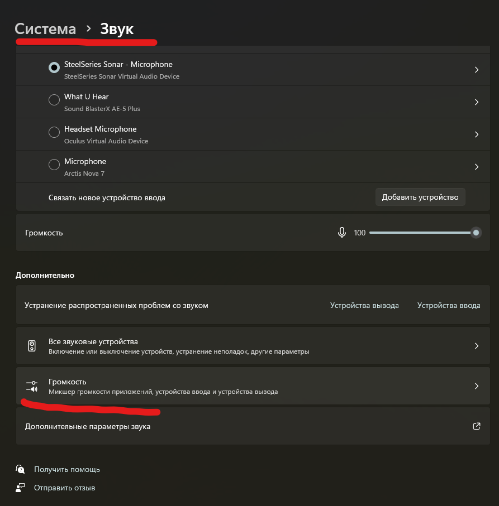Click the speaker icon for all sound devices
The image size is (499, 506).
32,346
